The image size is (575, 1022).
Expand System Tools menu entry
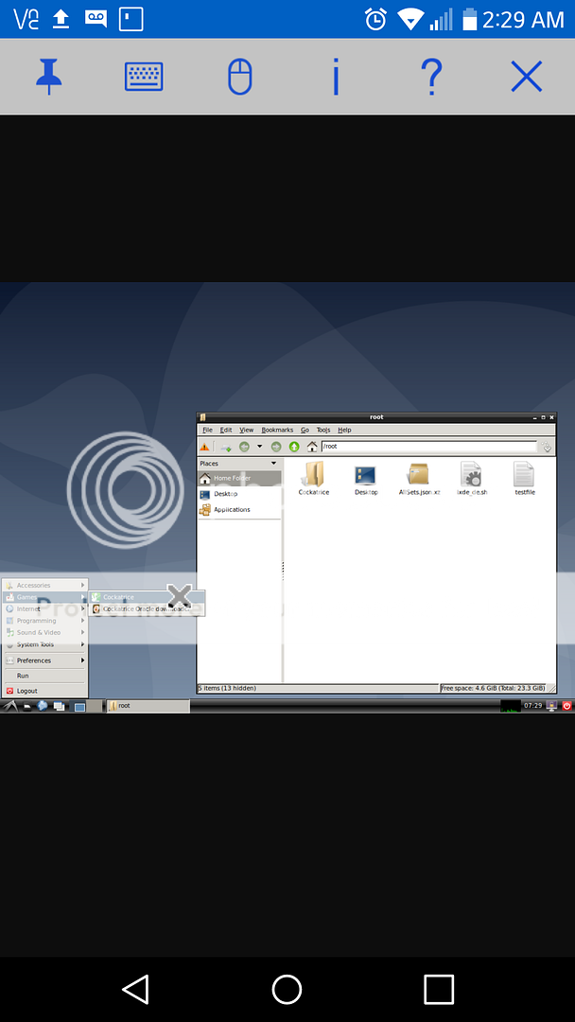click(x=45, y=644)
